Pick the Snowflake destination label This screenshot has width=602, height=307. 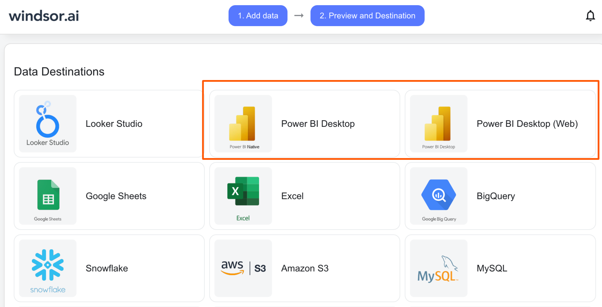(x=107, y=268)
